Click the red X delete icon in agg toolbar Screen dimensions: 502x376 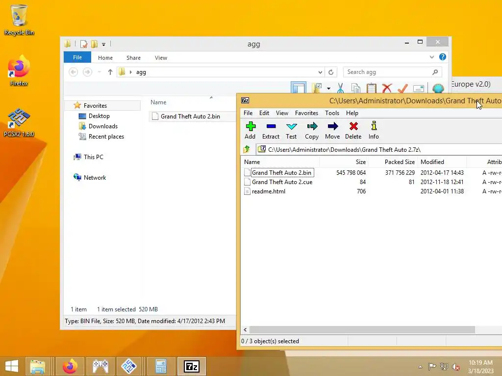pos(387,88)
